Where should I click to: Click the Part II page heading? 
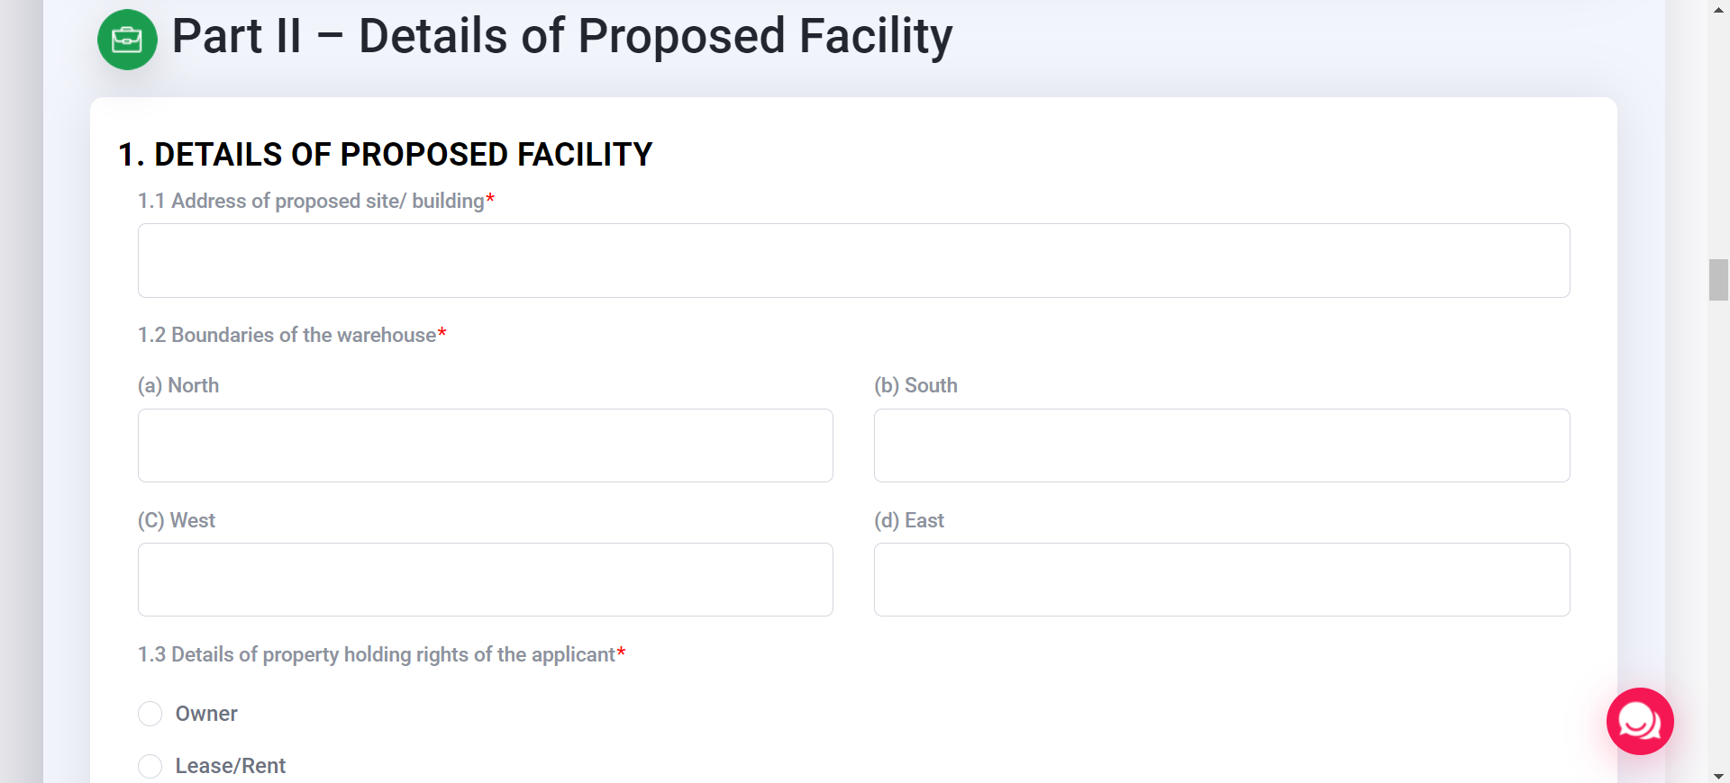click(x=561, y=36)
